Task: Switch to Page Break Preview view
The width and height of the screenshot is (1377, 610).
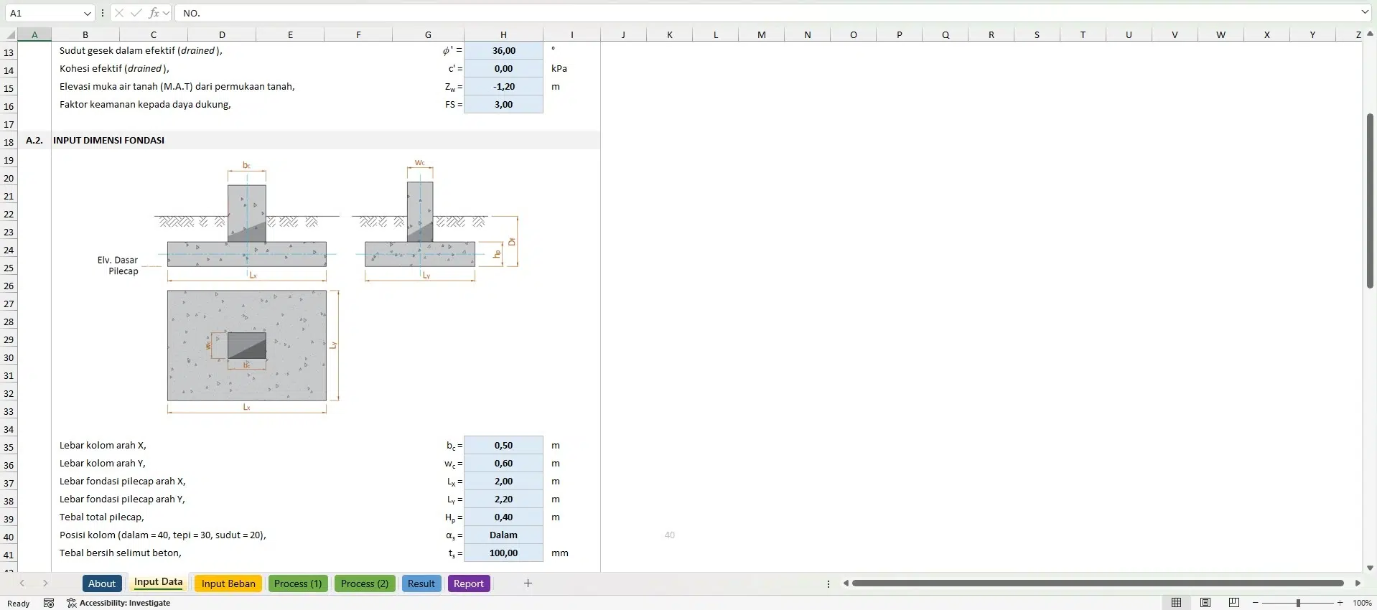Action: [x=1234, y=603]
